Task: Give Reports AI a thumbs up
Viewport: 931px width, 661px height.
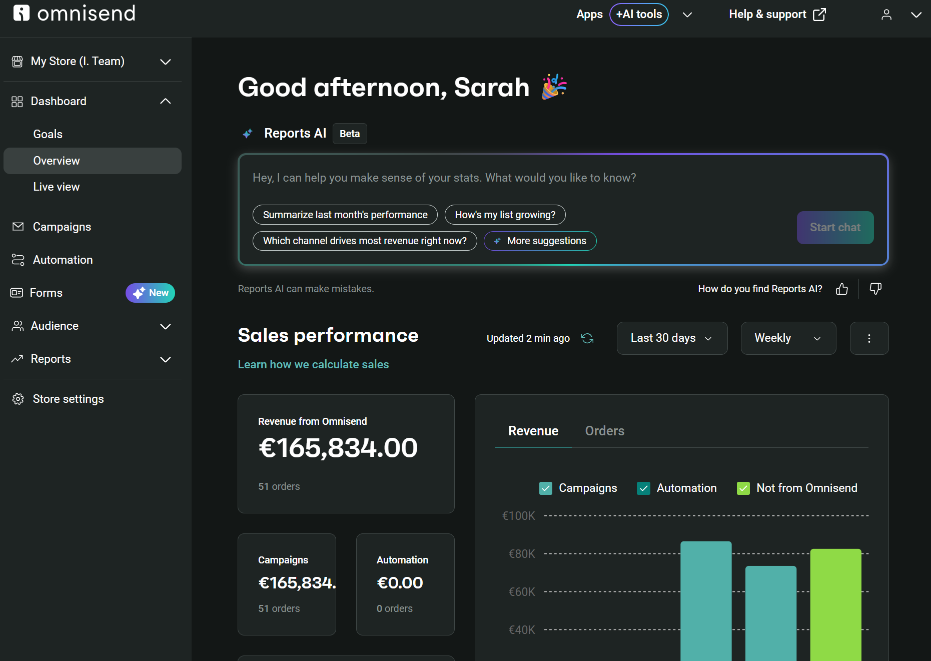Action: 842,289
